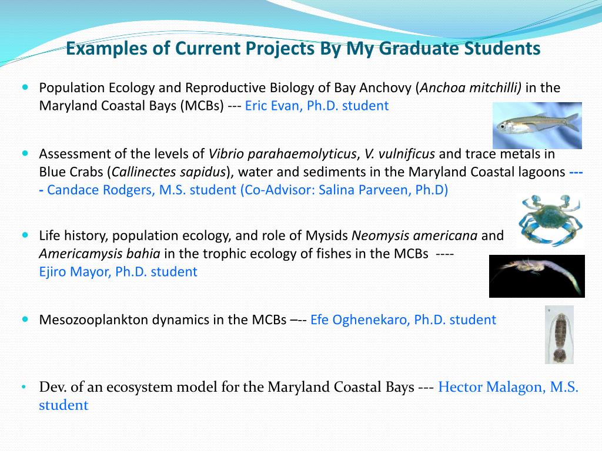Click the mysid shrimp photo
602x451 pixels.
(537, 276)
